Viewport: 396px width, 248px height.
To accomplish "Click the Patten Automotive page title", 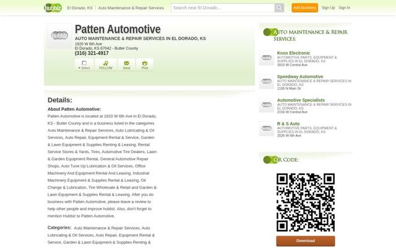I will point(118,29).
